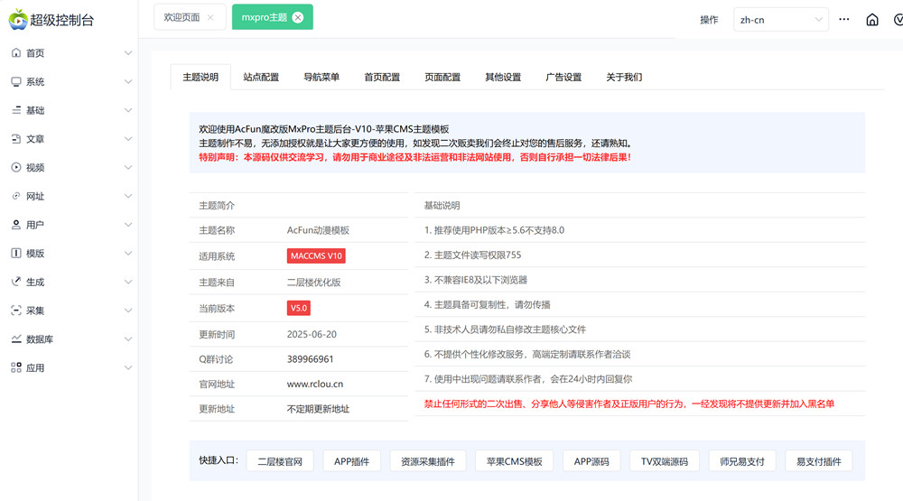Click the 视频 play icon in sidebar
The image size is (903, 501).
[16, 167]
